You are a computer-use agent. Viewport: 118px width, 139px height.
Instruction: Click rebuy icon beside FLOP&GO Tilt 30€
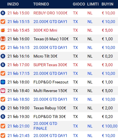click(3, 117)
